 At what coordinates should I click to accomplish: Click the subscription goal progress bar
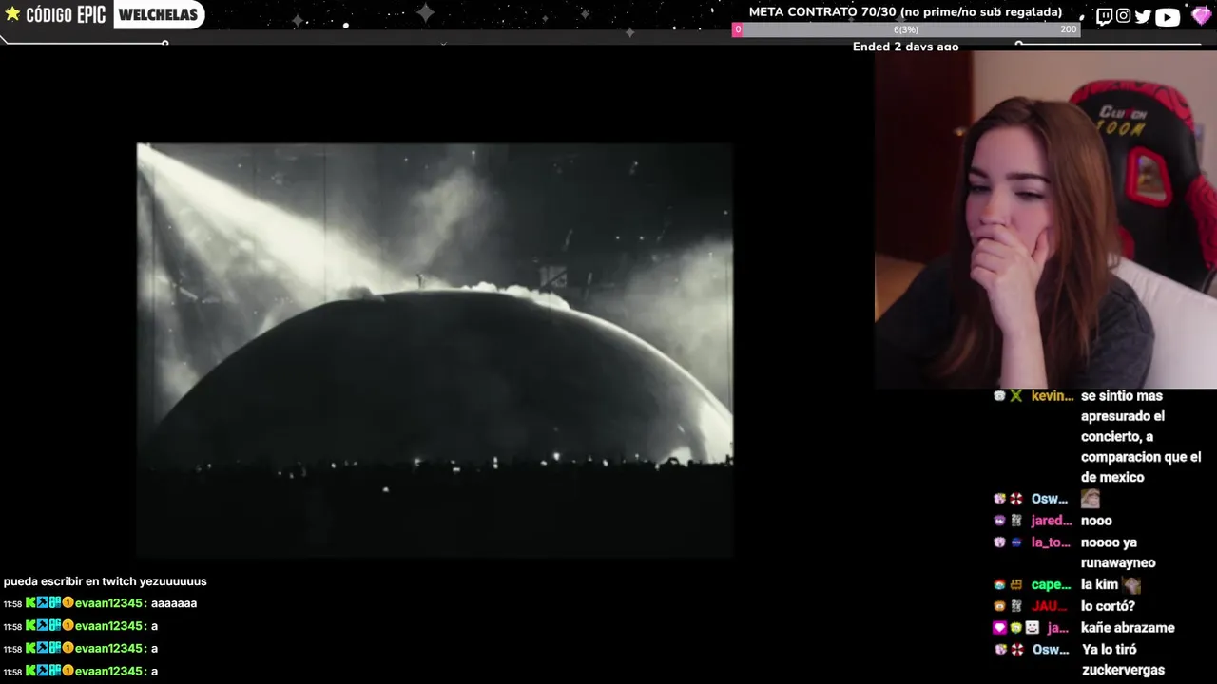click(x=906, y=29)
